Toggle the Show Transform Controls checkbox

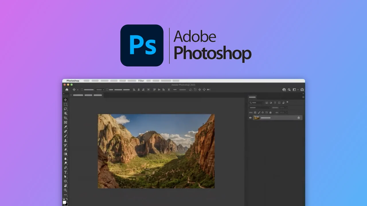(x=108, y=90)
